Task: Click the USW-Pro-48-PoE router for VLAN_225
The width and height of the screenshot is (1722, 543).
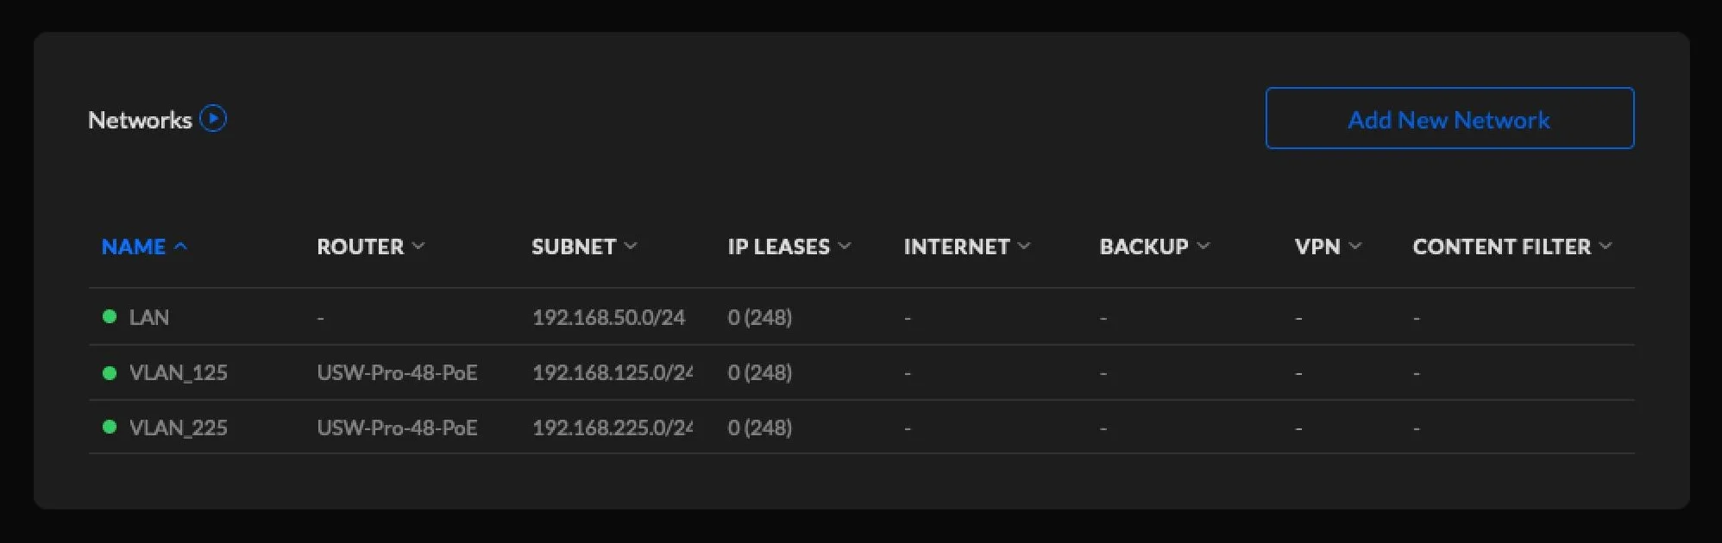Action: click(x=397, y=428)
